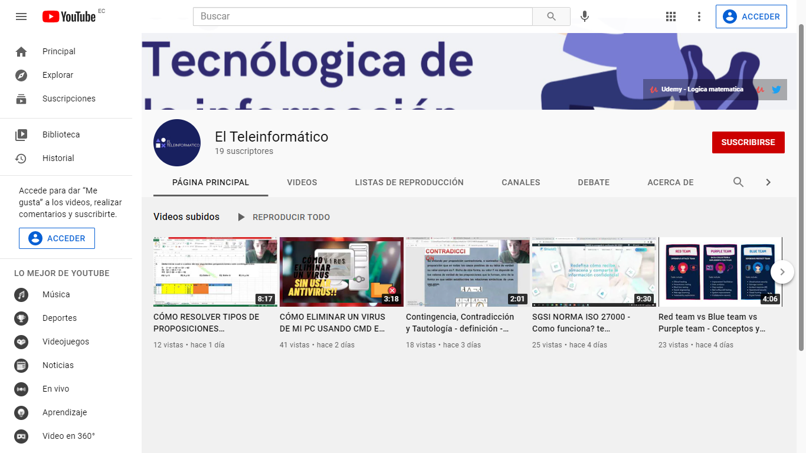Click Reproducir todo

pos(283,217)
